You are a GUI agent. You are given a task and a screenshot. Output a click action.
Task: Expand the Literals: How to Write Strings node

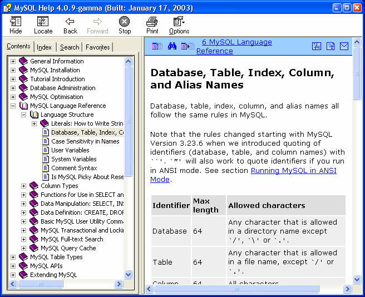coord(34,123)
